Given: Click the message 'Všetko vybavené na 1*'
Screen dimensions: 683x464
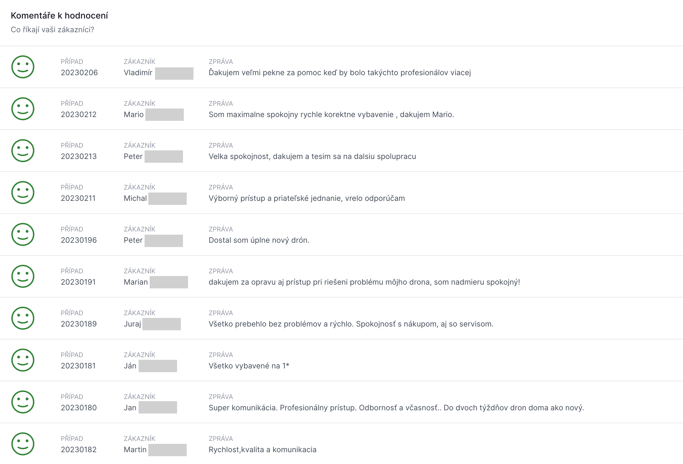Looking at the screenshot, I should click(249, 366).
